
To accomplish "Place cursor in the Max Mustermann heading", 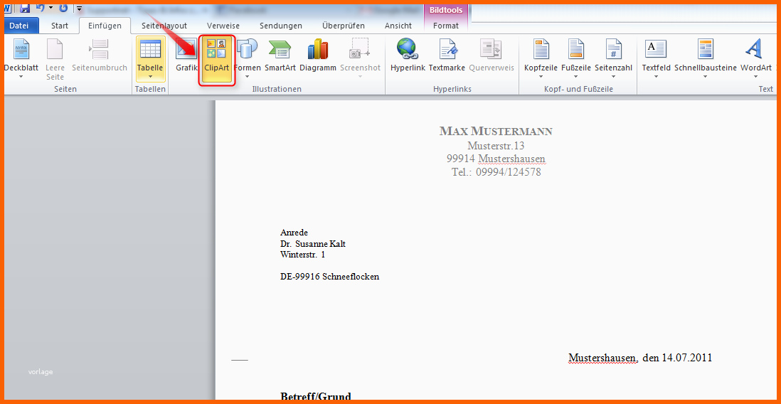I will pyautogui.click(x=495, y=131).
